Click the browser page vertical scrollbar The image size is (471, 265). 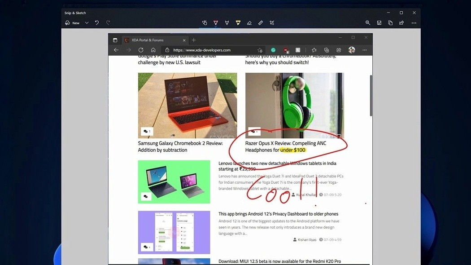click(371, 96)
